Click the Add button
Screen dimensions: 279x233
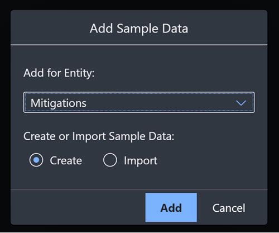tap(171, 207)
